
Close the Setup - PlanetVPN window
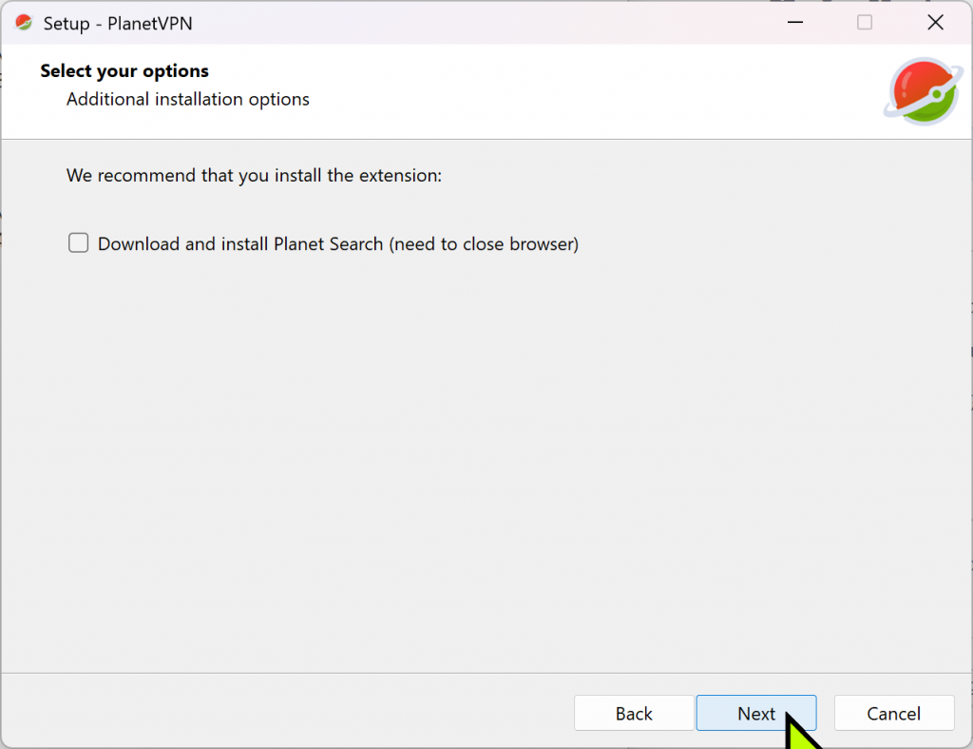[x=935, y=23]
